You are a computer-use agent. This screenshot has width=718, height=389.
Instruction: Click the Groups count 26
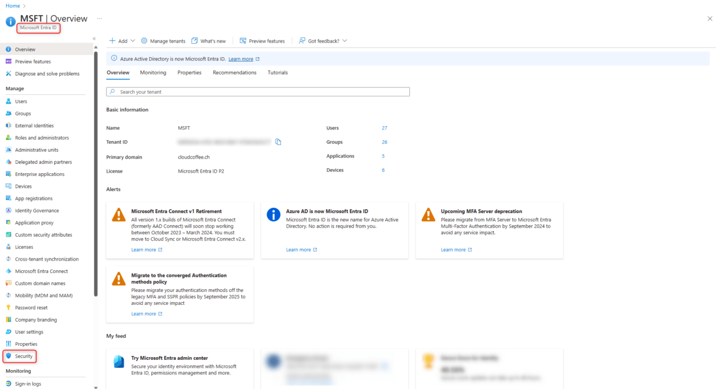pyautogui.click(x=385, y=142)
